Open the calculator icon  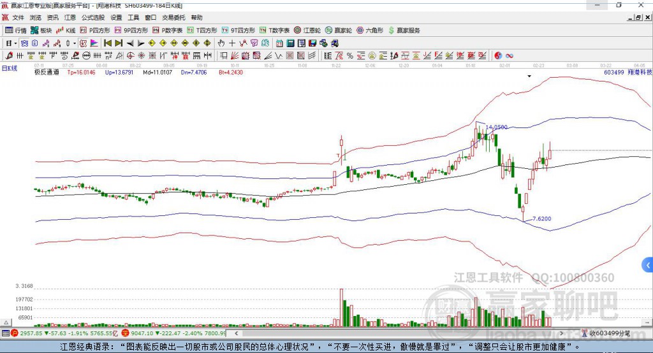(x=290, y=43)
